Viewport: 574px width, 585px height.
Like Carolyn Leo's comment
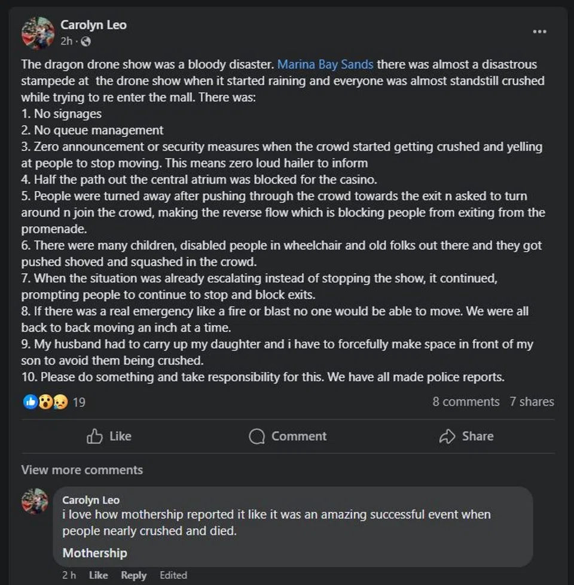98,575
